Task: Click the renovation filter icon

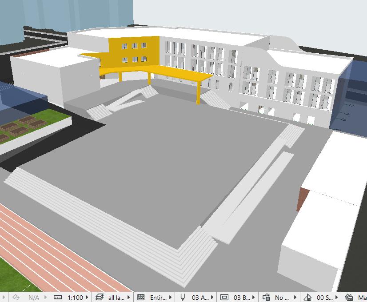Action: pos(308,297)
